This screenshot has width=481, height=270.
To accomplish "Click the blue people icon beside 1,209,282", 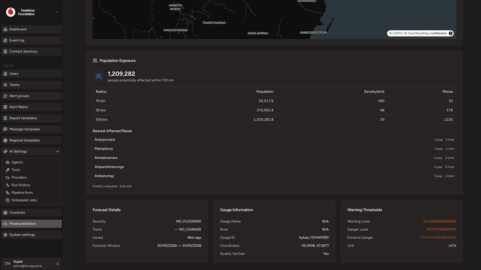I will pos(99,76).
